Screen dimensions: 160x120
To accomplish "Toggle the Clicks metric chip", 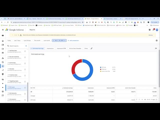I will click(x=86, y=48).
